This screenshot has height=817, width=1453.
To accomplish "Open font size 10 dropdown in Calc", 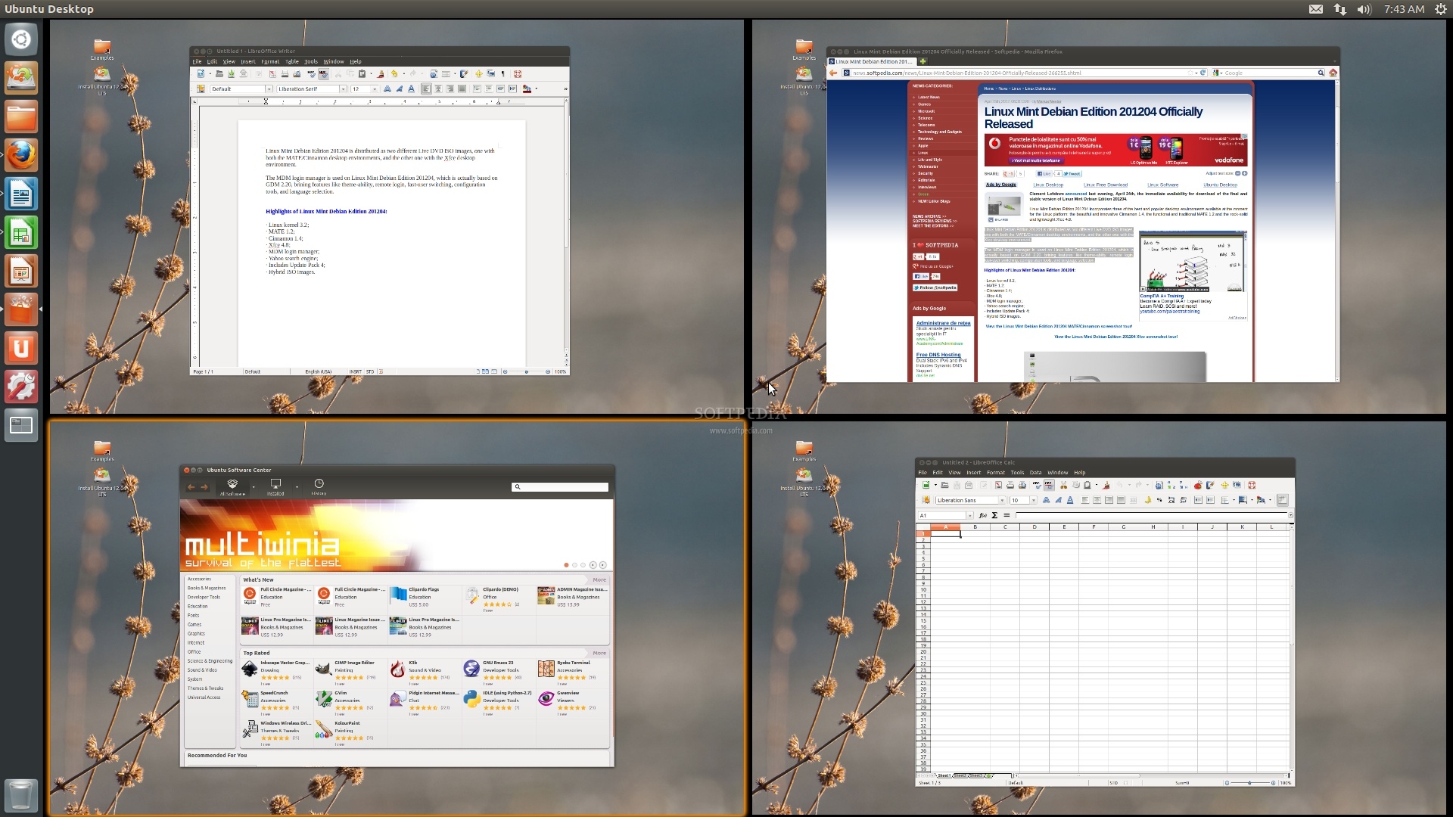I will pyautogui.click(x=1034, y=500).
